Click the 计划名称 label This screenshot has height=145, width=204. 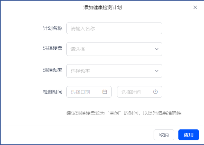pos(53,28)
